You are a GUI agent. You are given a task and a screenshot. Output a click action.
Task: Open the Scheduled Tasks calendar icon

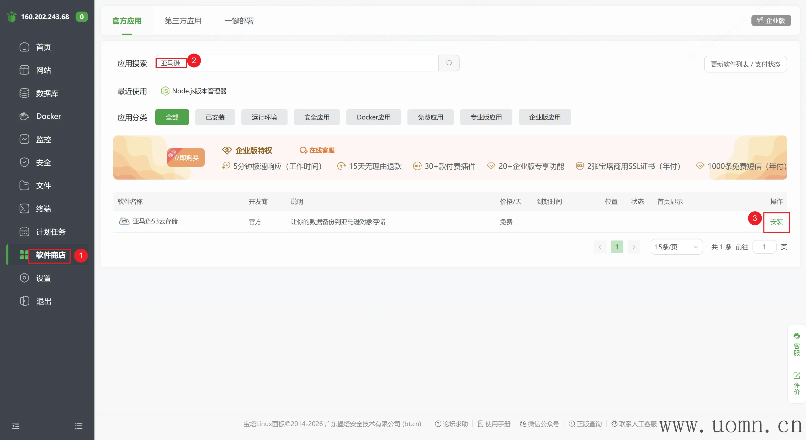(24, 232)
